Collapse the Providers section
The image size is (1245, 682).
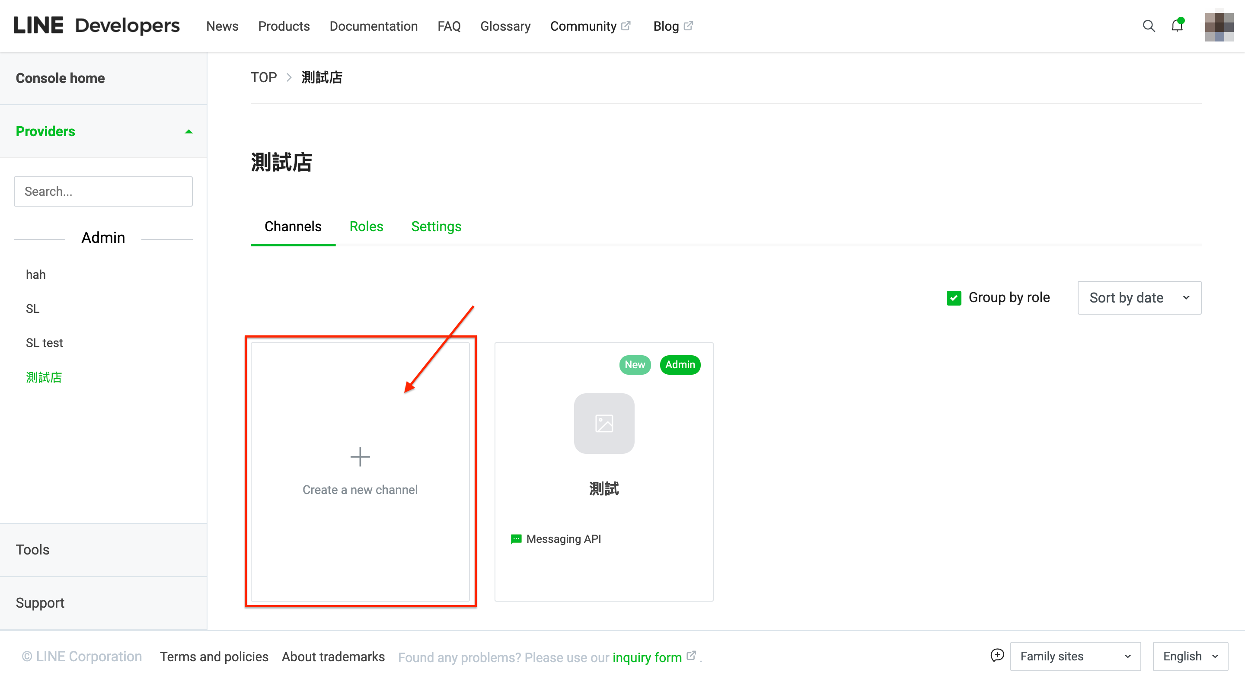pos(188,131)
